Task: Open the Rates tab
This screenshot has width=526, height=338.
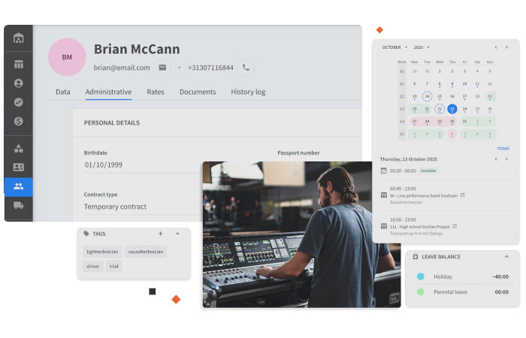Action: 156,92
